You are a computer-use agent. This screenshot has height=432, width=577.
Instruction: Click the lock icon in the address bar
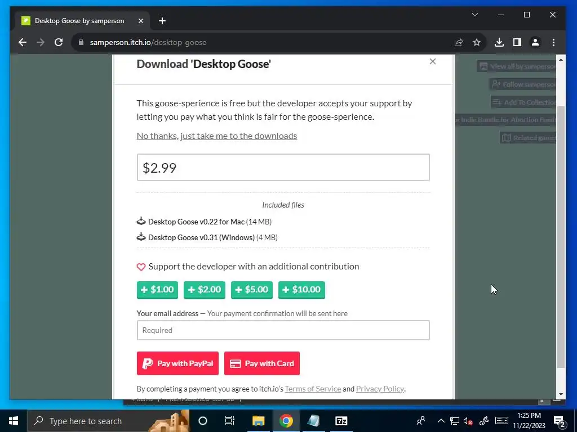click(x=81, y=42)
